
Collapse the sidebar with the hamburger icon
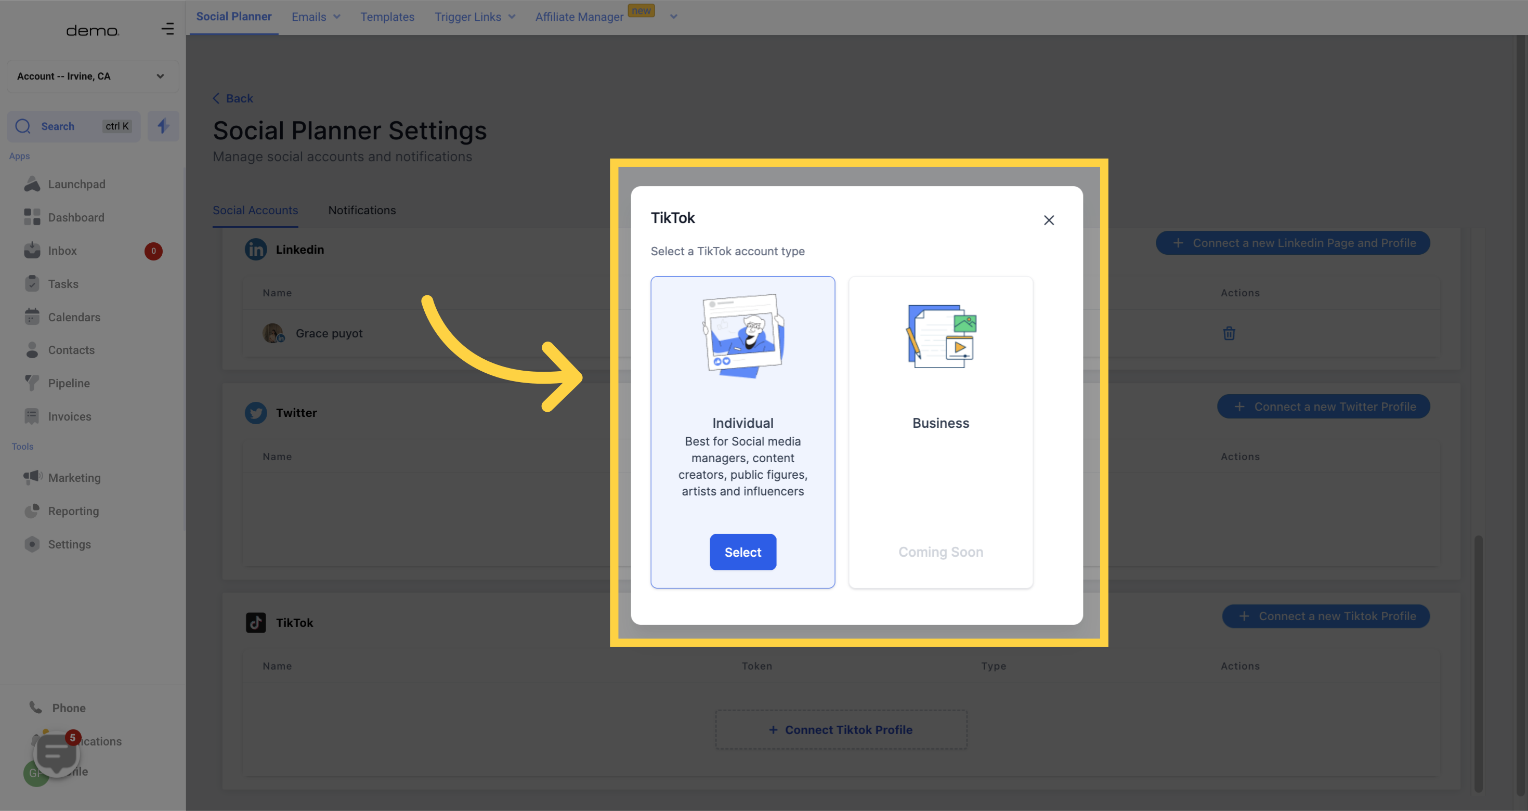[167, 29]
